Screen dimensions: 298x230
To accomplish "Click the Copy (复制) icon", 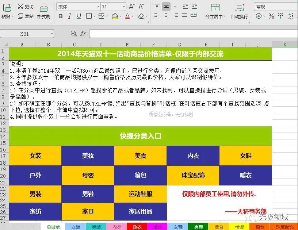I will (x=20, y=16).
